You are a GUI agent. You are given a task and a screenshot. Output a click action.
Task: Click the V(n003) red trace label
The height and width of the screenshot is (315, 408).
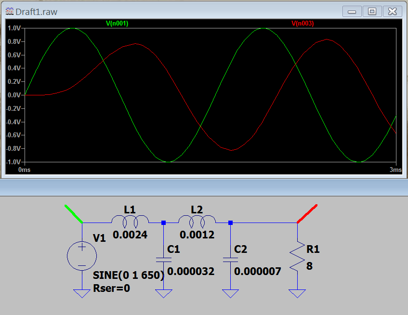[303, 24]
